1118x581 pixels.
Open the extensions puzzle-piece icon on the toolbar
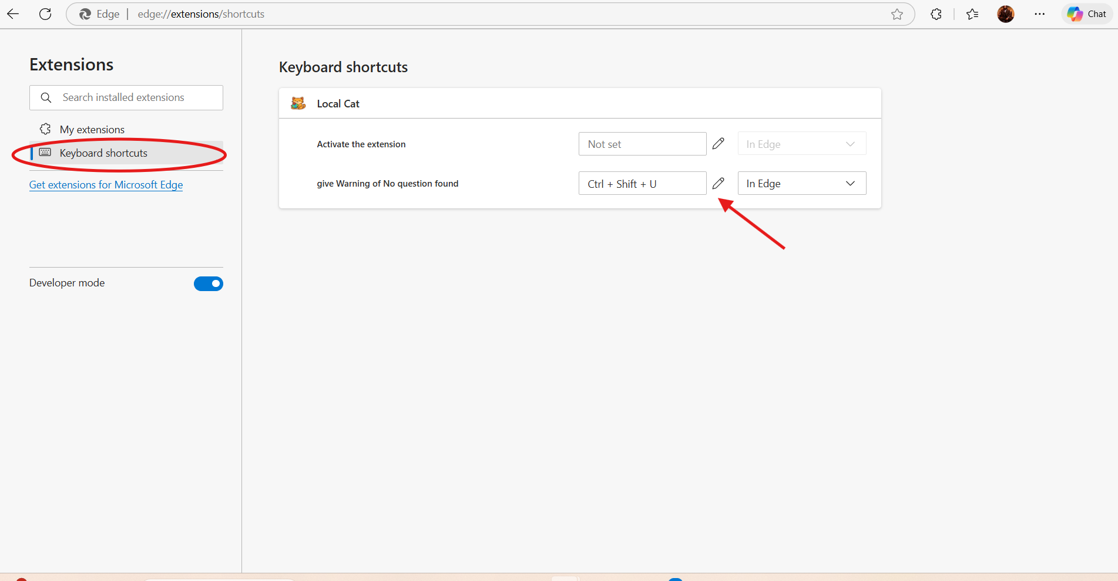click(935, 13)
